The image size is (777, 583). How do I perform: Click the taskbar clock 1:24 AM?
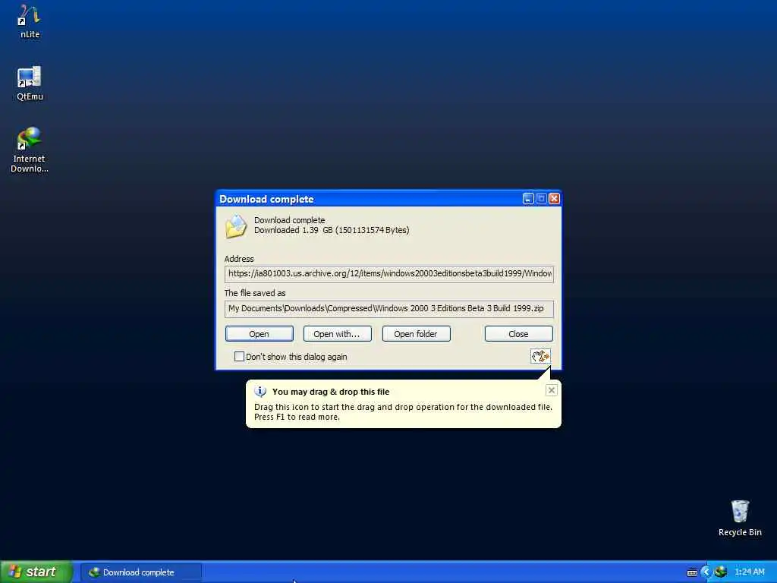[749, 572]
